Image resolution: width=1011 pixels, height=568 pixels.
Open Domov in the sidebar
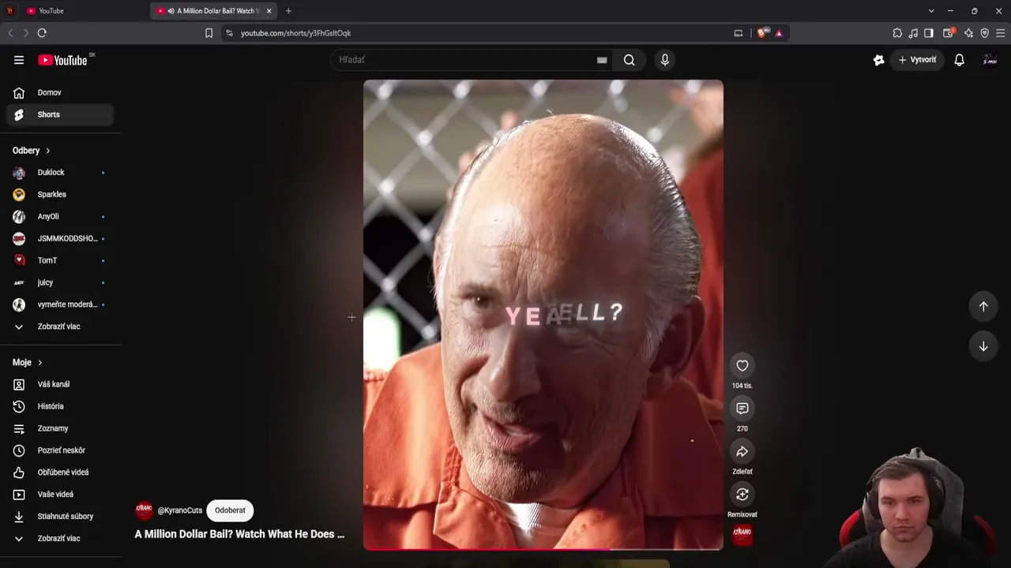click(x=60, y=92)
